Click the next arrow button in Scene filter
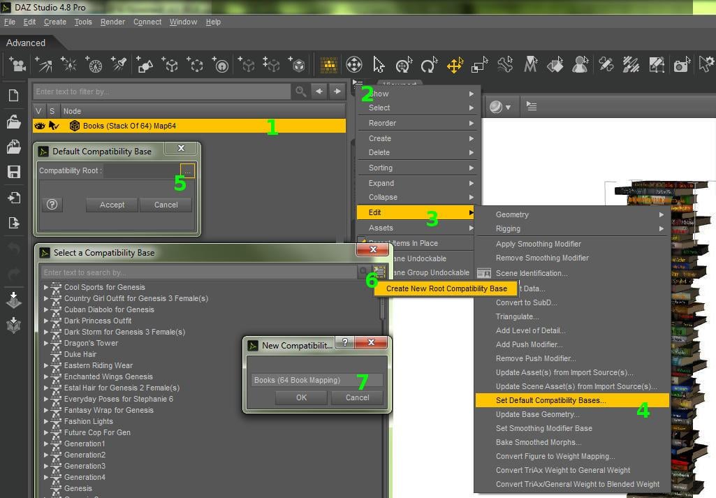Viewport: 716px width, 498px height. [x=337, y=91]
